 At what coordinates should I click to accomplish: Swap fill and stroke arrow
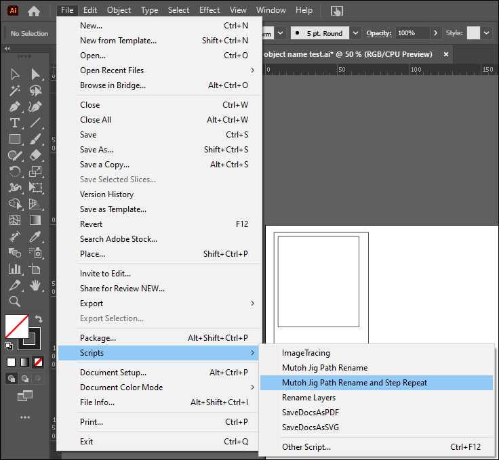click(x=39, y=319)
